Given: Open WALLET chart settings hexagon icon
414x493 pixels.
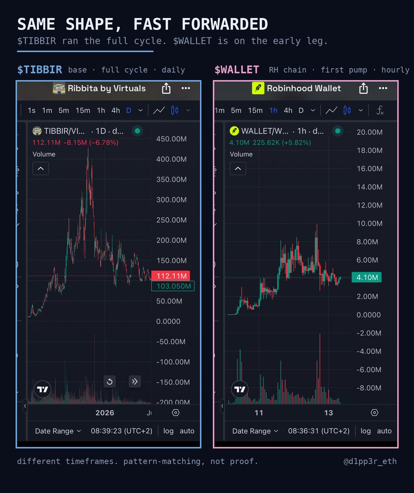Looking at the screenshot, I should click(374, 413).
